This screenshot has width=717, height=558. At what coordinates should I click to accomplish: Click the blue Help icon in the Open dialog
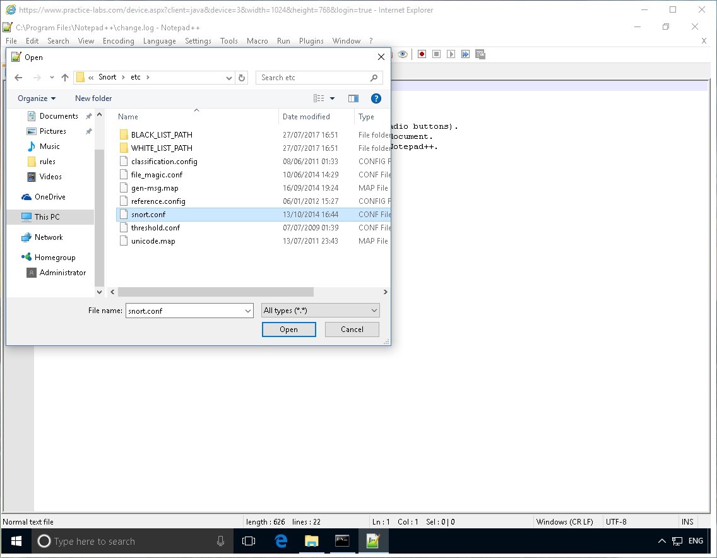[x=376, y=98]
